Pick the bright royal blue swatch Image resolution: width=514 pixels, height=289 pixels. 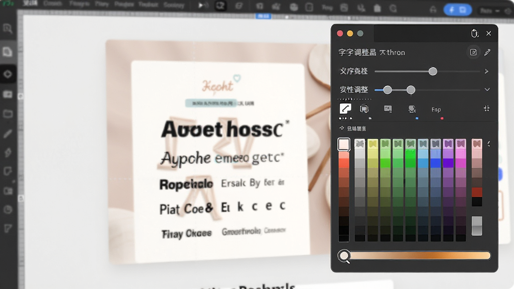tap(436, 163)
